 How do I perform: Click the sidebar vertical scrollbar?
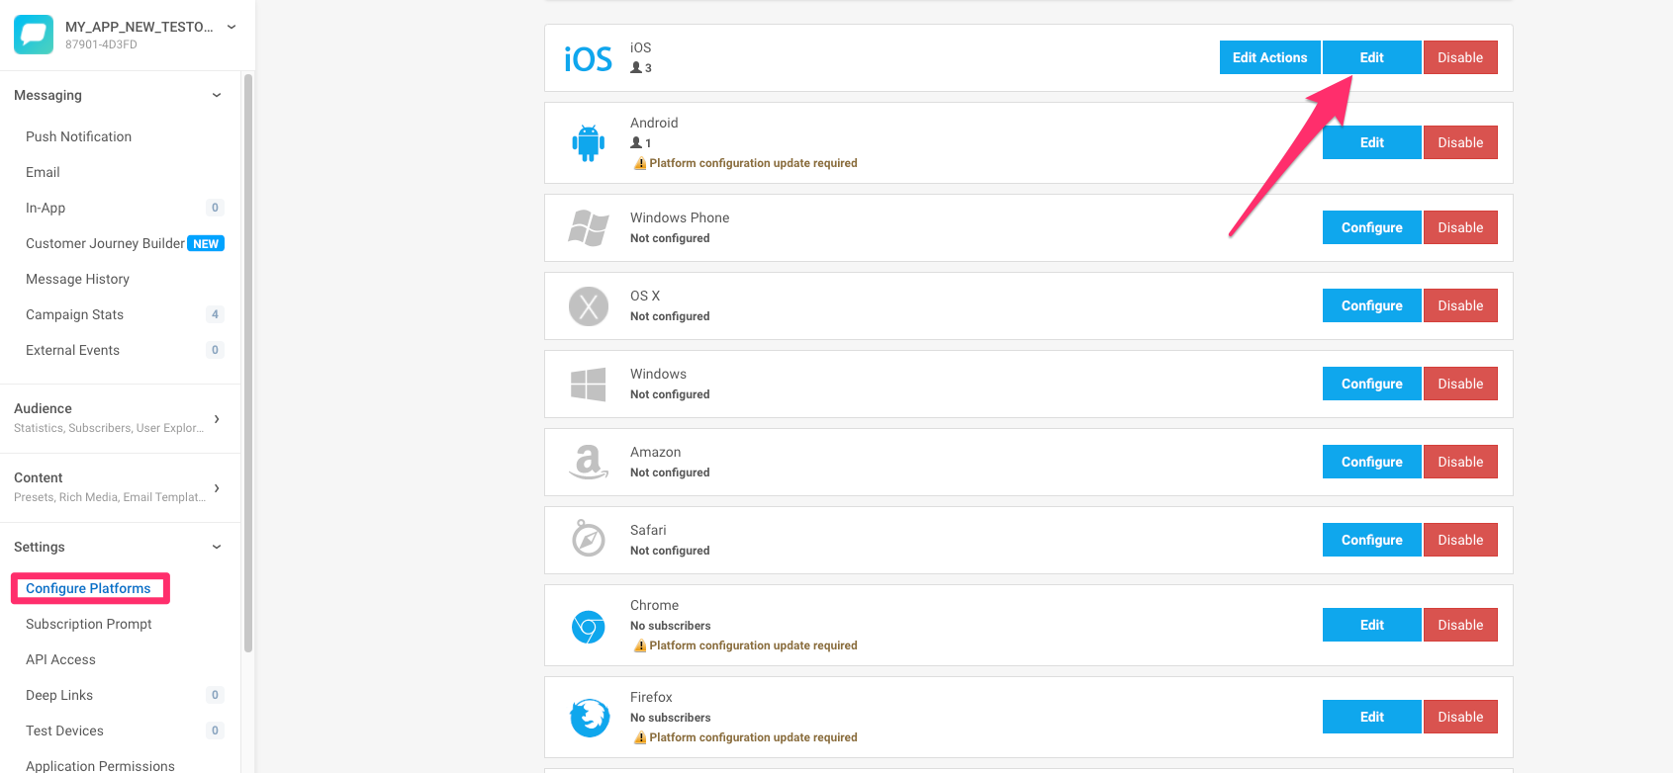tap(248, 363)
